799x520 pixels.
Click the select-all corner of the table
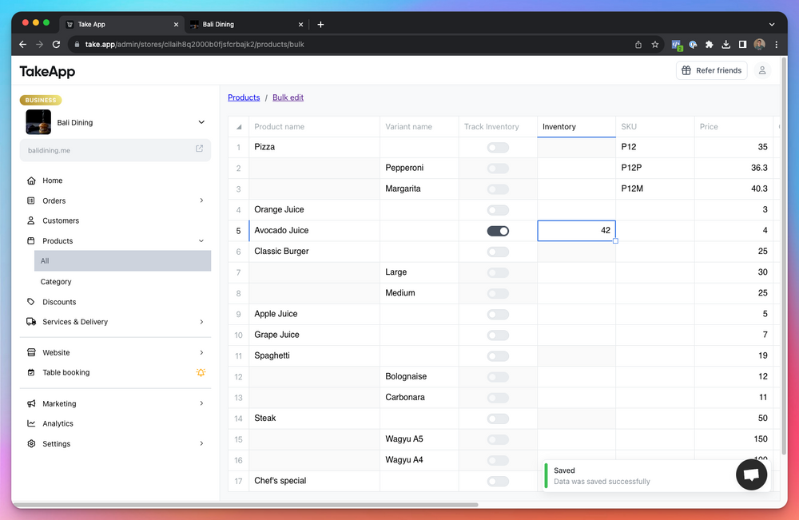tap(238, 127)
